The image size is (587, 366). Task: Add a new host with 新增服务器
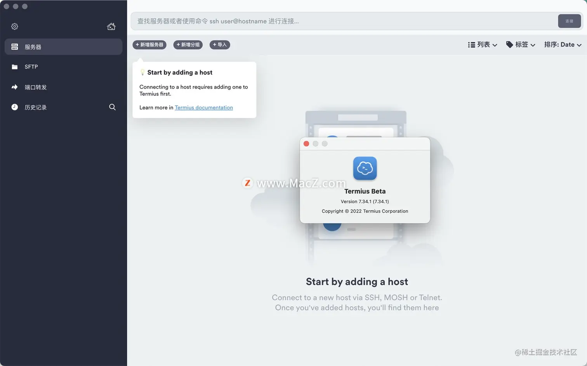click(x=149, y=45)
